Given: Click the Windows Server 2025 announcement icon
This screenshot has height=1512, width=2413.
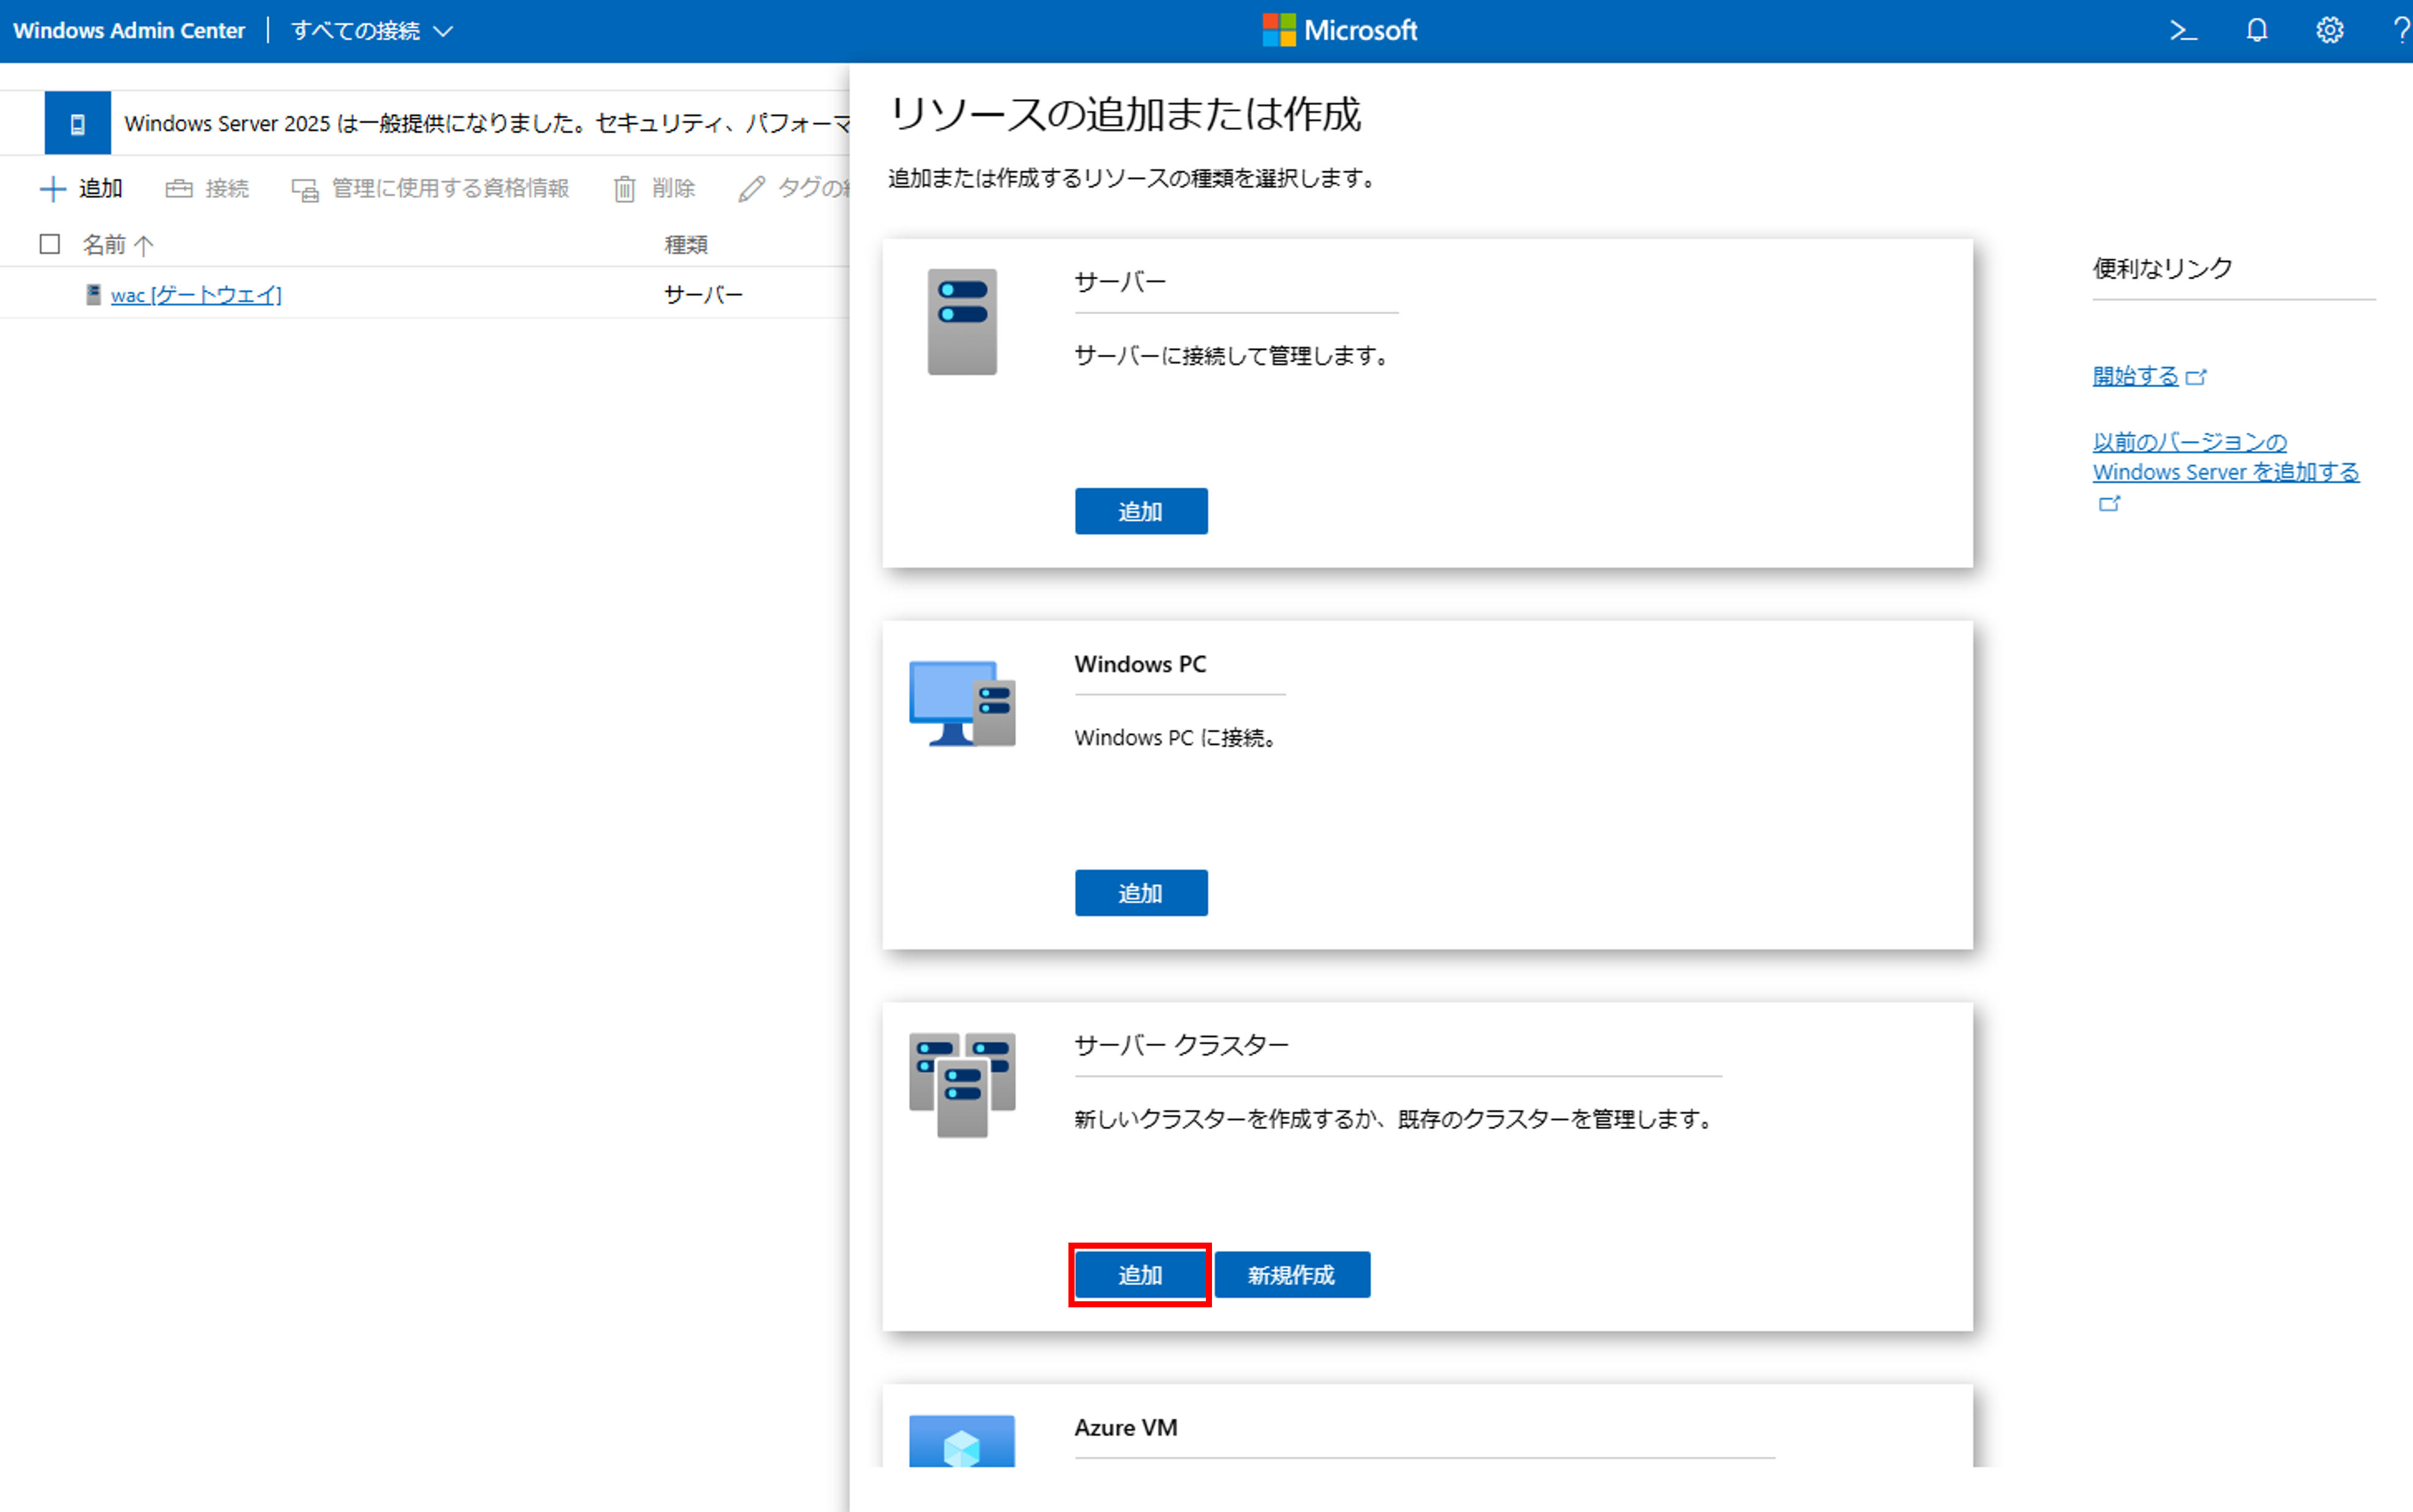Looking at the screenshot, I should [77, 124].
